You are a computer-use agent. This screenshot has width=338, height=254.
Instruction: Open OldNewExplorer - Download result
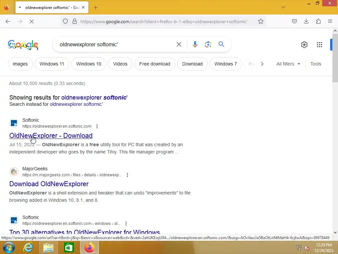point(51,136)
